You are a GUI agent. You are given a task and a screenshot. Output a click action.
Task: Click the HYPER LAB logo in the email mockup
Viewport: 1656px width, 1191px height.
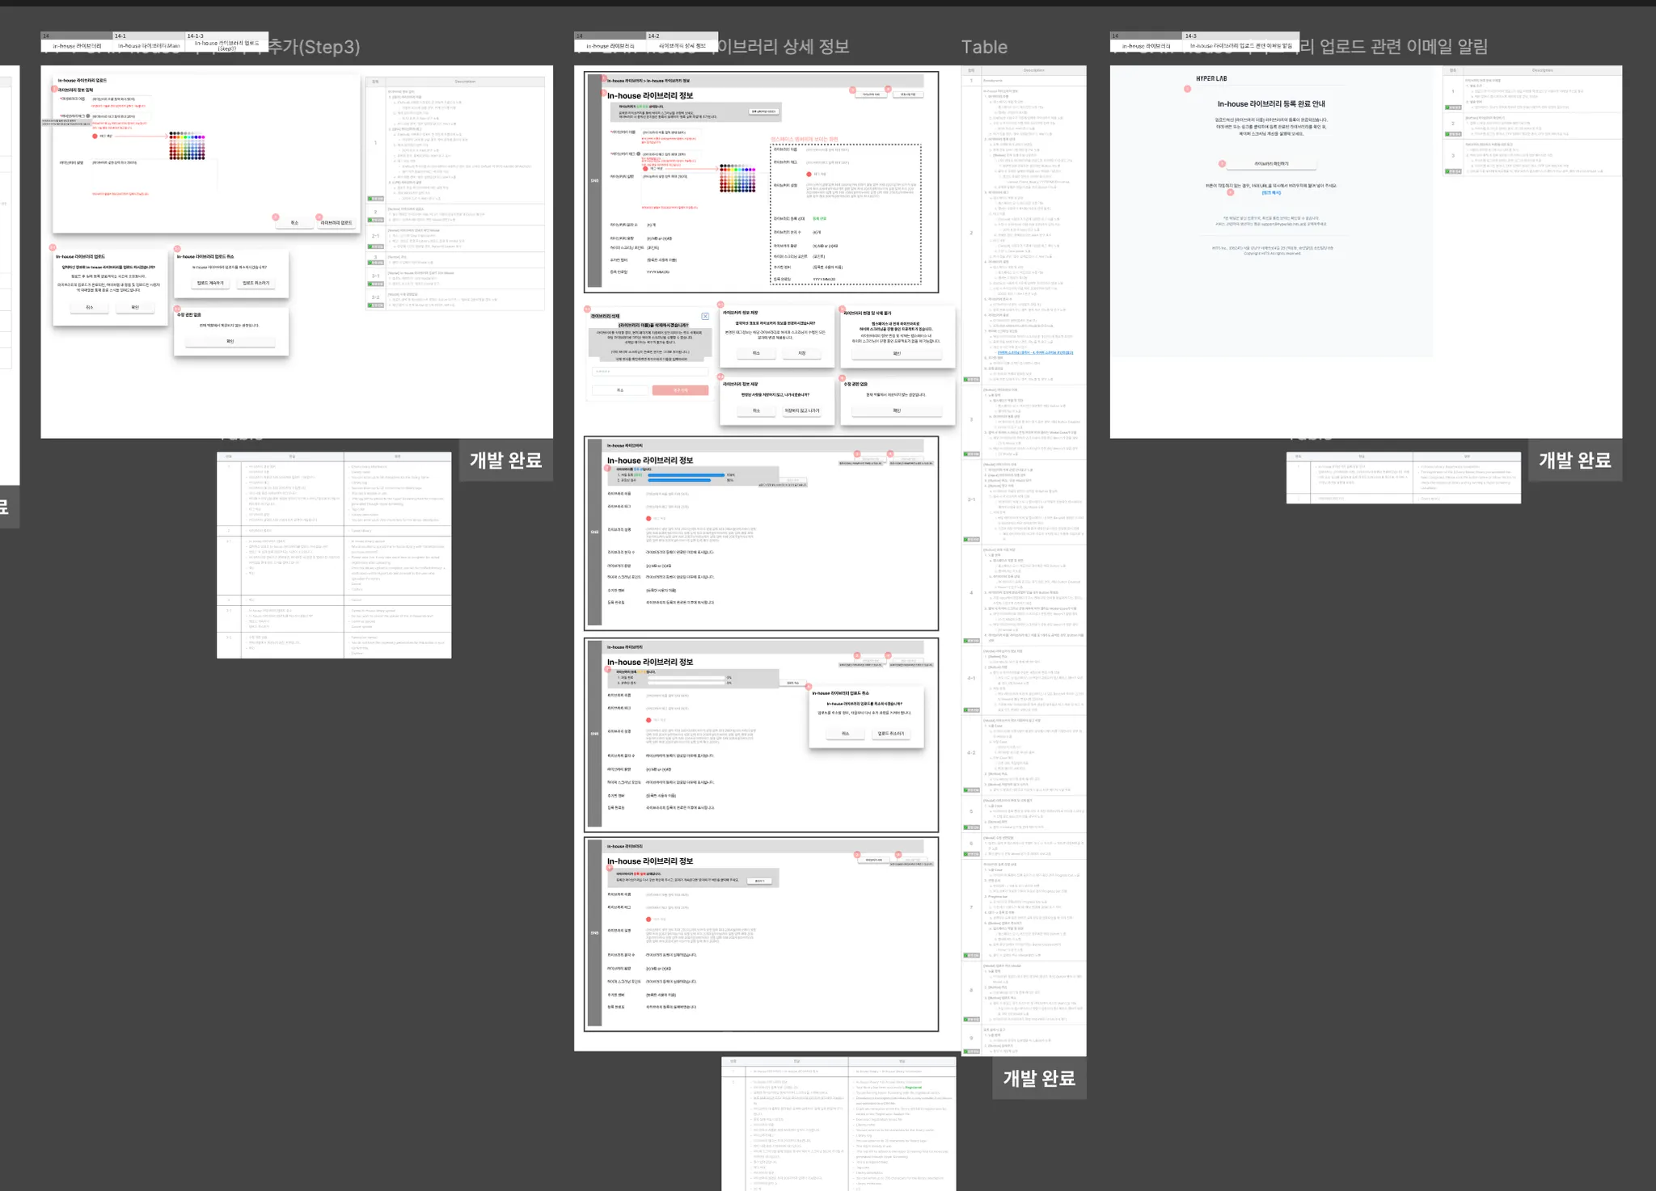[x=1211, y=78]
